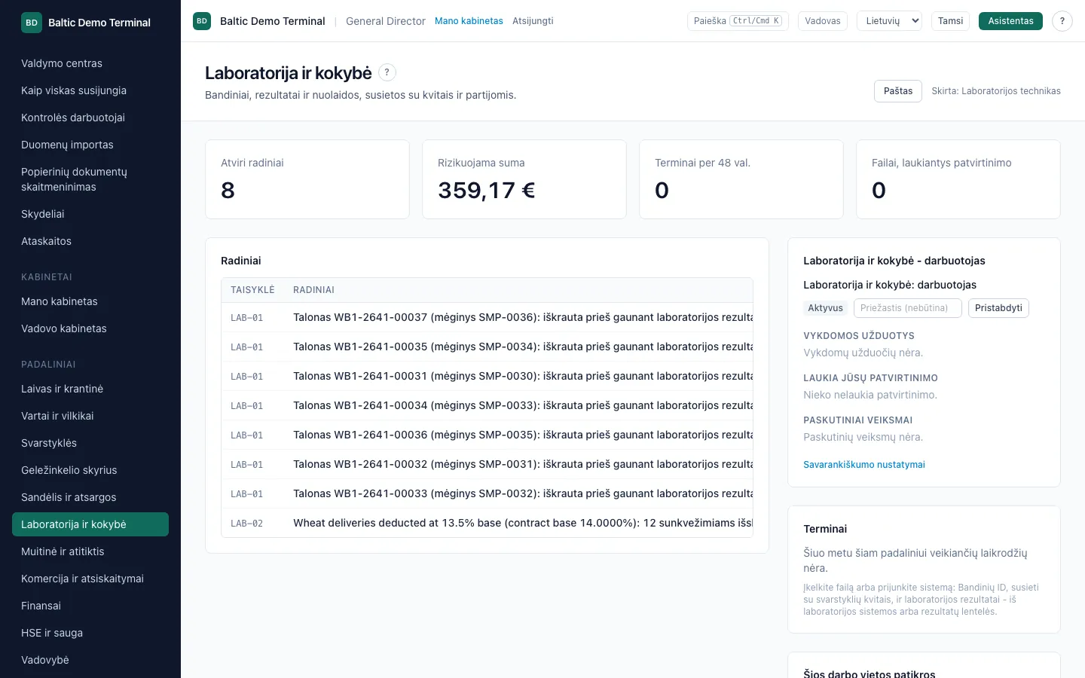1085x678 pixels.
Task: Click the Vadovas guide button
Action: 823,21
